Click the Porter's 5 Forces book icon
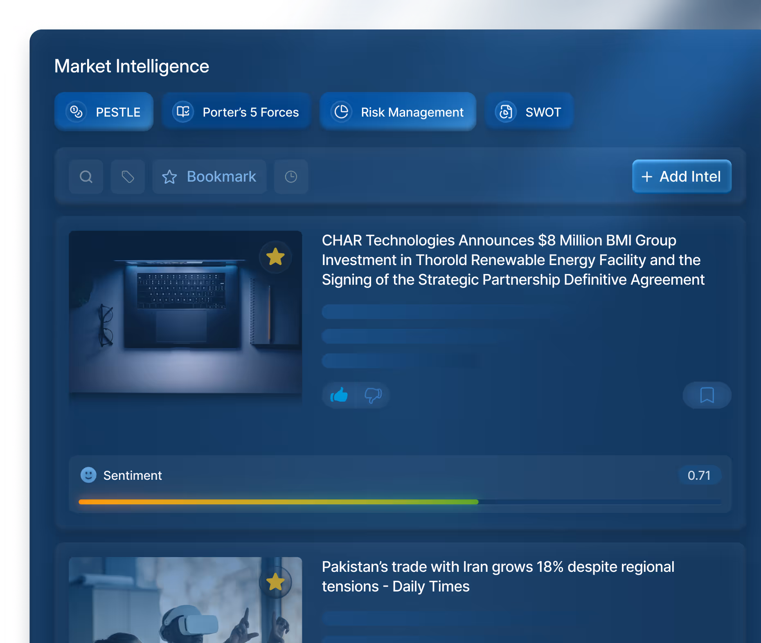The image size is (761, 643). click(x=183, y=112)
